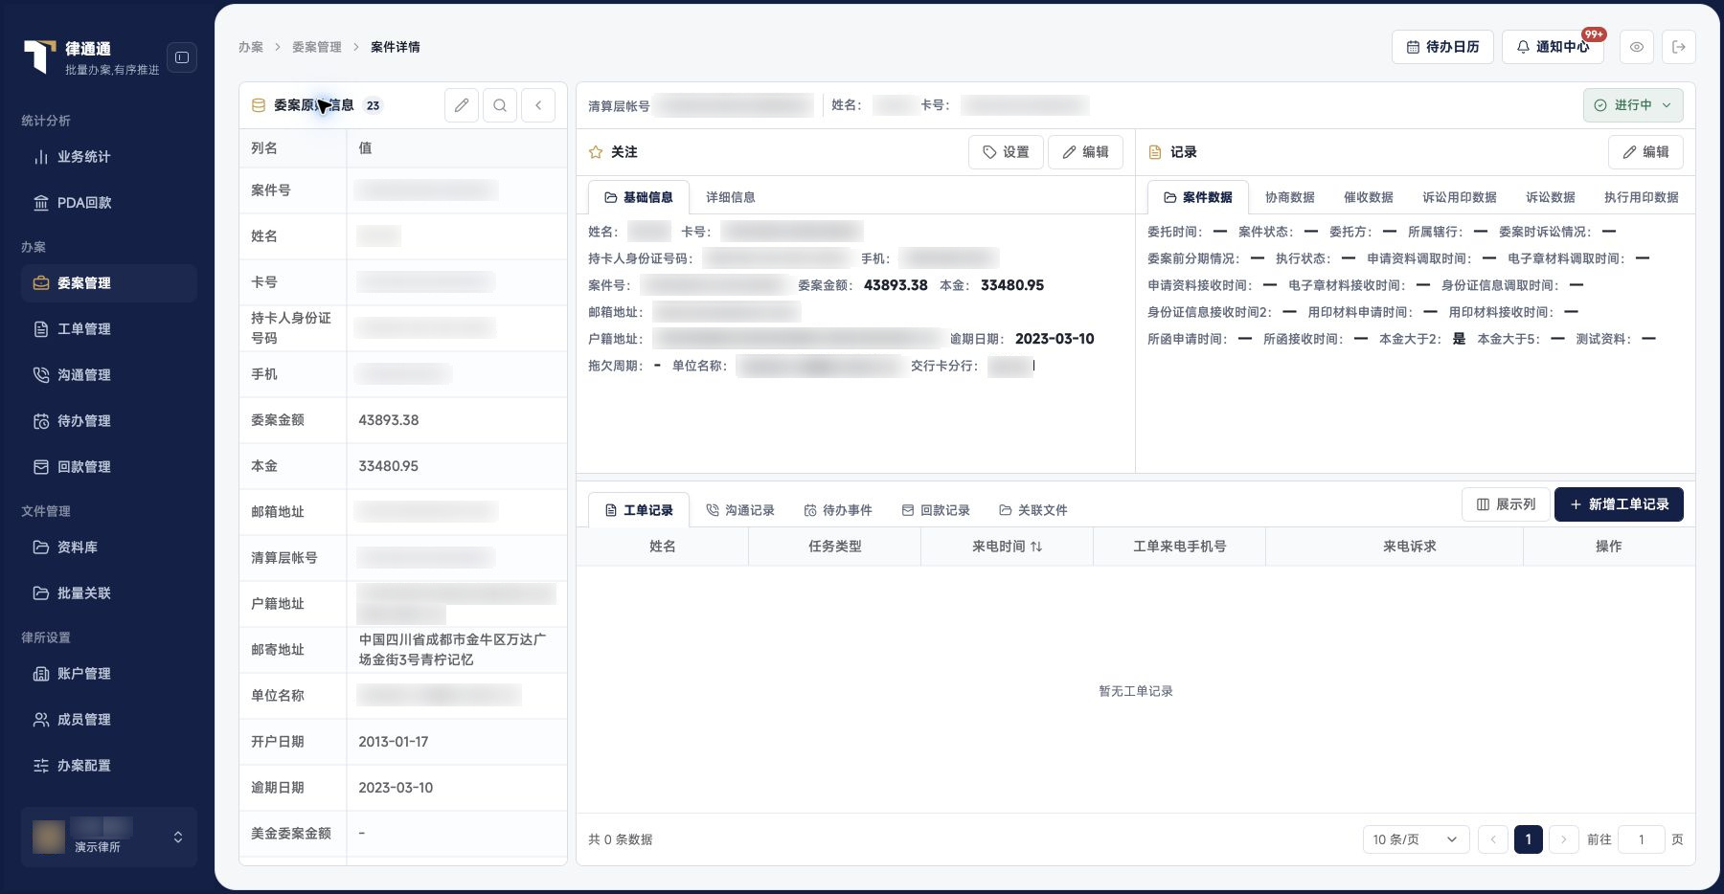Switch to the 诉讼用印数据 tab
This screenshot has width=1724, height=894.
[x=1460, y=197]
